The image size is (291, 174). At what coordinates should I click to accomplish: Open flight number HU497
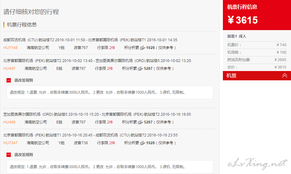pyautogui.click(x=9, y=69)
